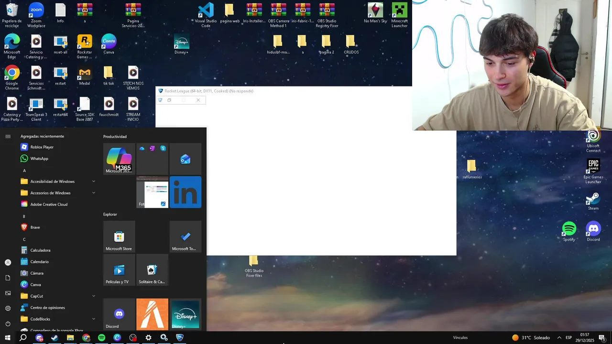Viewport: 612px width, 344px height.
Task: Open the 31°C Soleado weather widget
Action: click(x=531, y=338)
